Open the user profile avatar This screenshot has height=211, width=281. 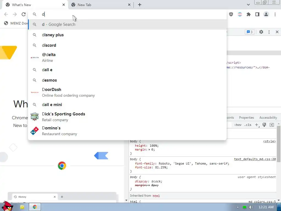(266, 14)
